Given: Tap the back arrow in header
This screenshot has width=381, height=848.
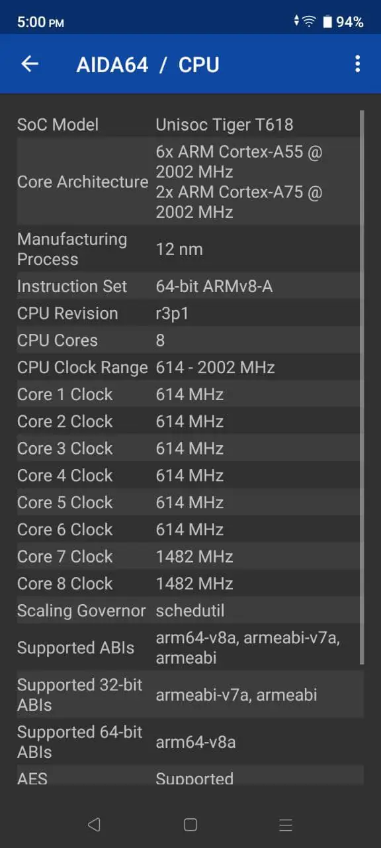Looking at the screenshot, I should (30, 64).
